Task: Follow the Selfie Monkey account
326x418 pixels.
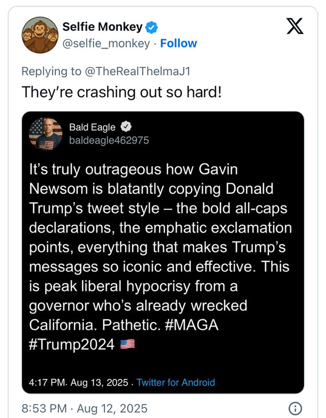Action: click(x=178, y=43)
